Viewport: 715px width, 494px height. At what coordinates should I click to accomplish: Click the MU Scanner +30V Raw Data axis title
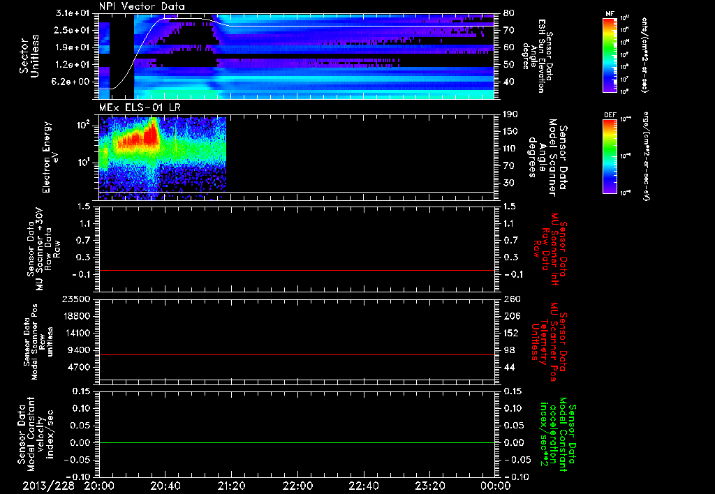tap(43, 250)
